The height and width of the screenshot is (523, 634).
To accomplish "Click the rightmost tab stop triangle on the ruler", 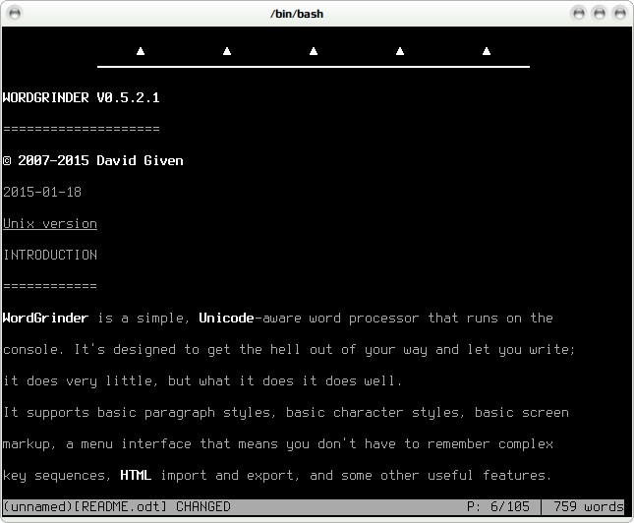I will (487, 51).
